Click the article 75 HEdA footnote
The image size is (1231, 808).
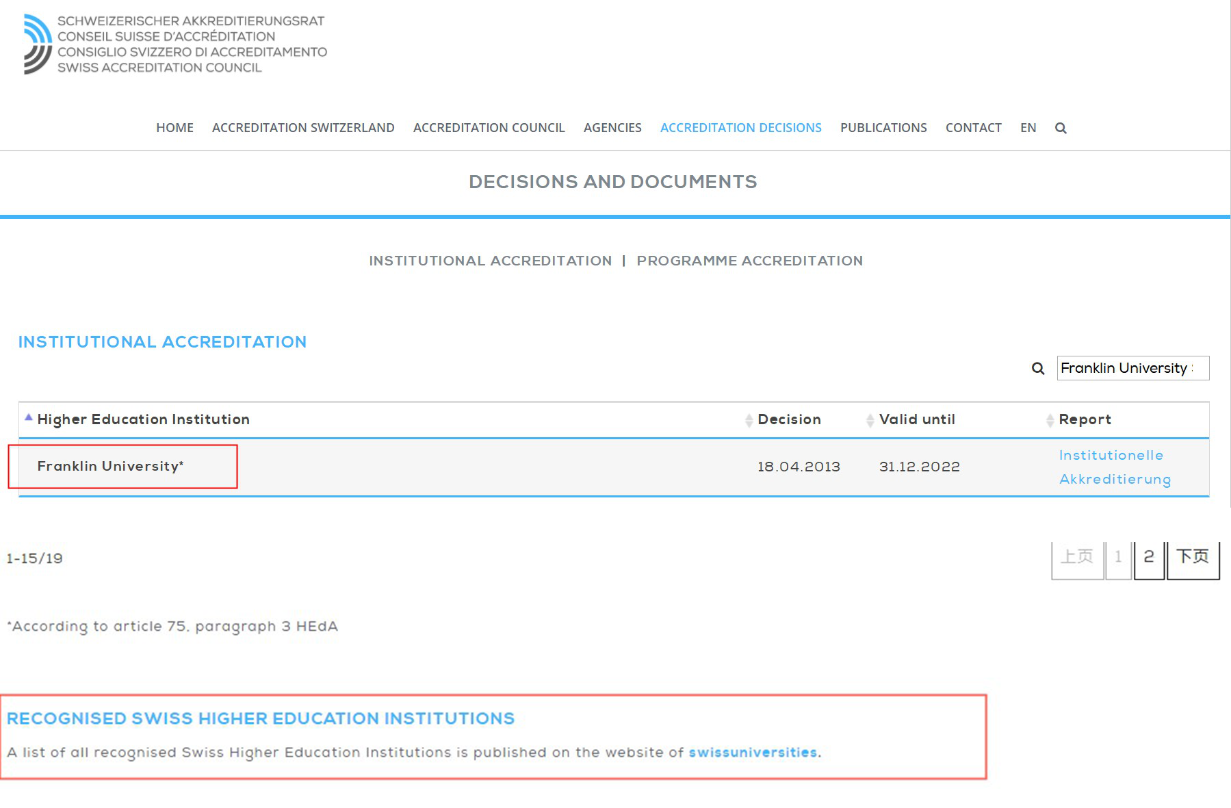(172, 627)
